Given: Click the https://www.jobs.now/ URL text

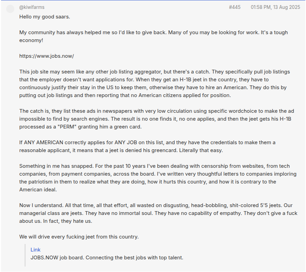Looking at the screenshot, I should 46,56.
